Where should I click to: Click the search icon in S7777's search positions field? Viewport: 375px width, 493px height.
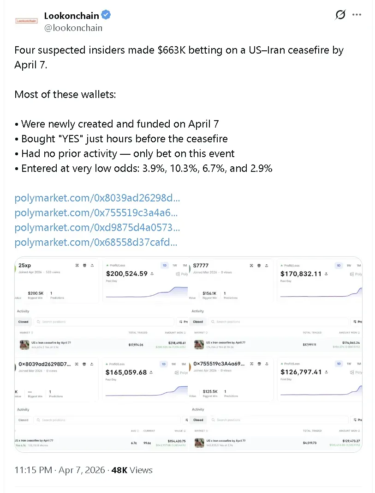[213, 322]
